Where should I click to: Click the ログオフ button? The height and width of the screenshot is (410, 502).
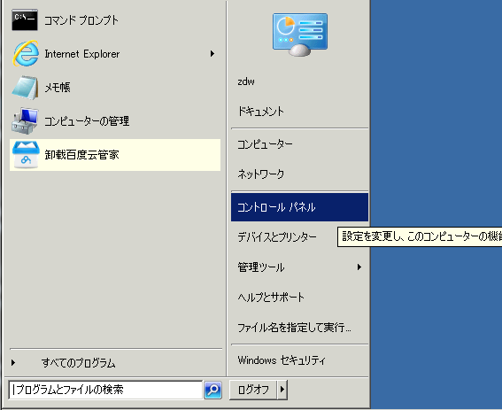tap(253, 390)
